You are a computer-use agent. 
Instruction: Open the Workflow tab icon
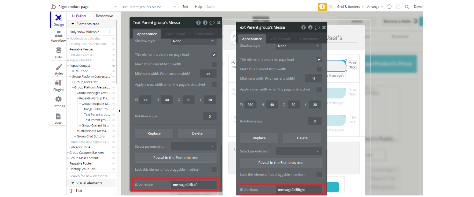pyautogui.click(x=59, y=34)
